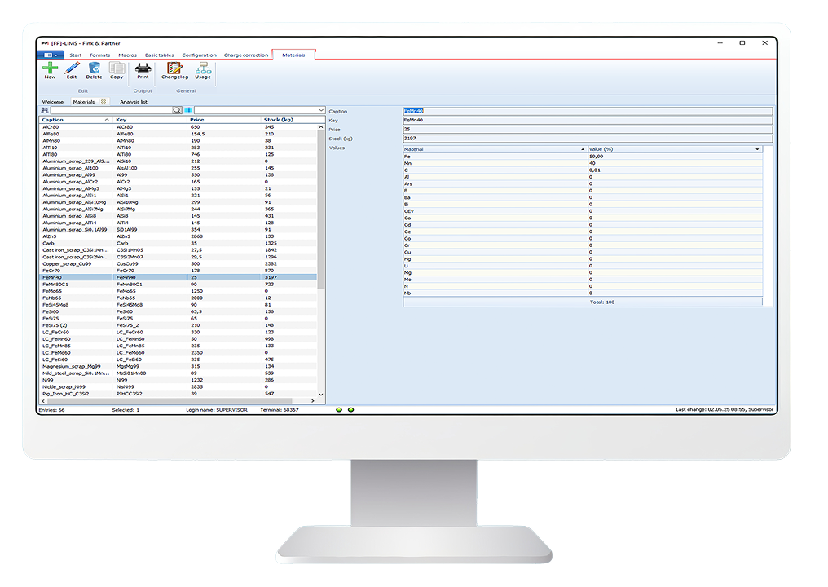This screenshot has width=828, height=587.
Task: Click the green New material icon
Action: pyautogui.click(x=50, y=69)
